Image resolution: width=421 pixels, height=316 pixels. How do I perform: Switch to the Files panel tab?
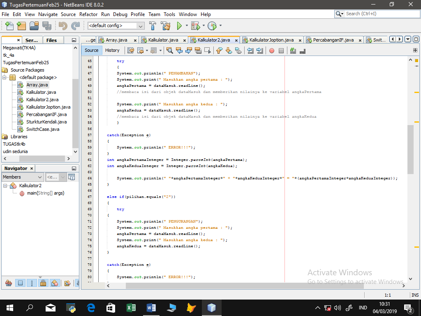click(51, 40)
